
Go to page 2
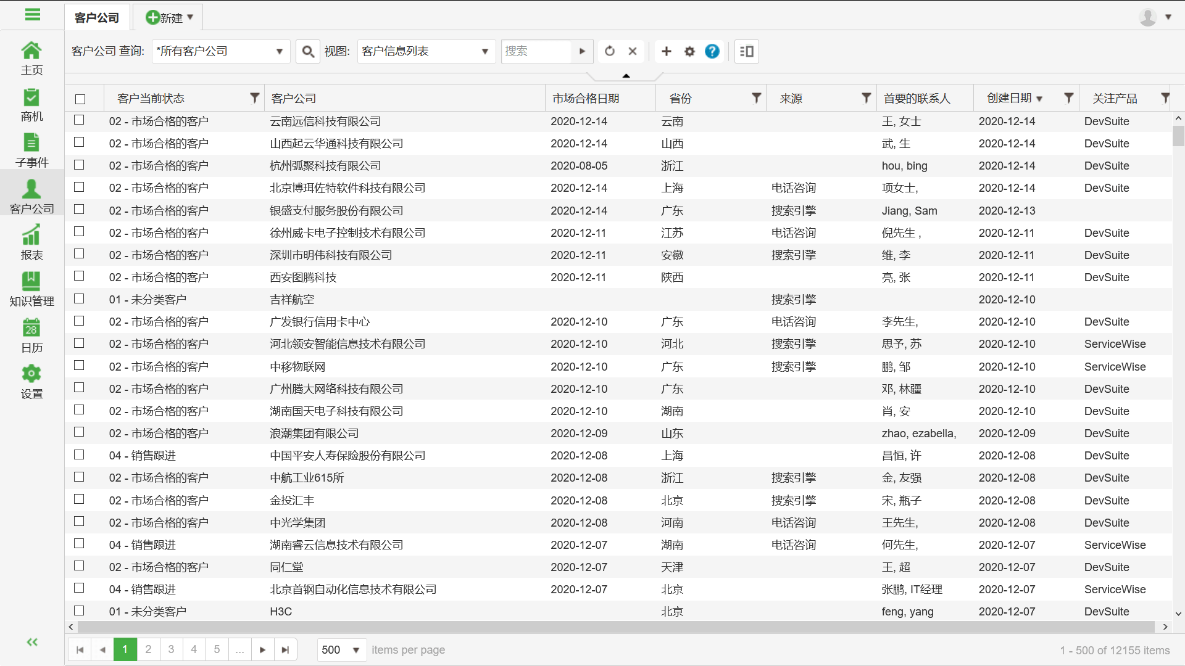tap(148, 649)
